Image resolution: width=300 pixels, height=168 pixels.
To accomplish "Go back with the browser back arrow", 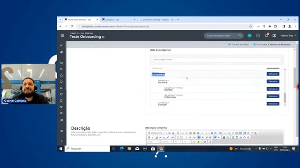I will (60, 26).
